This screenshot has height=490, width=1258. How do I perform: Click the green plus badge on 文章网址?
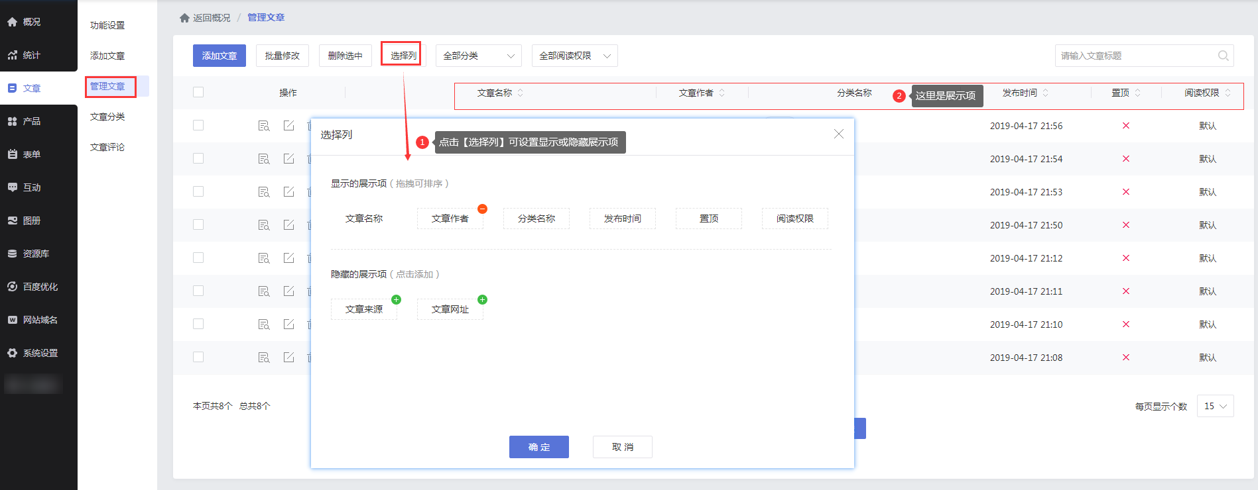(482, 300)
